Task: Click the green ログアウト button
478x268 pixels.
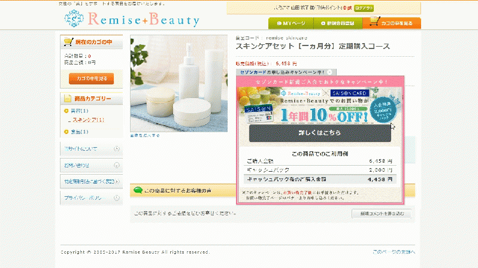Action: coord(364,8)
